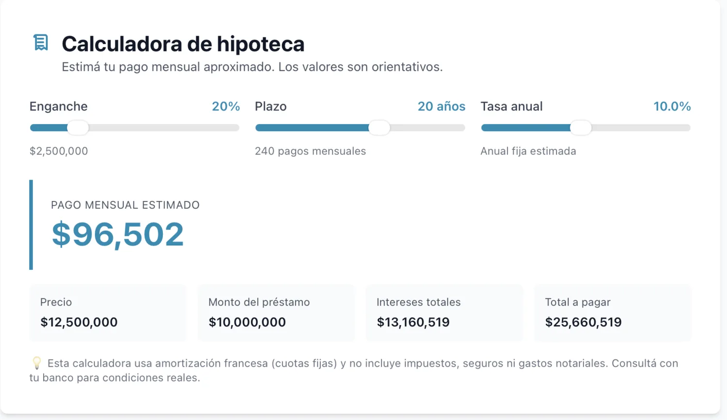Screen dimensions: 727x420
Task: Click the Tasa anual slider handle
Action: (x=581, y=128)
